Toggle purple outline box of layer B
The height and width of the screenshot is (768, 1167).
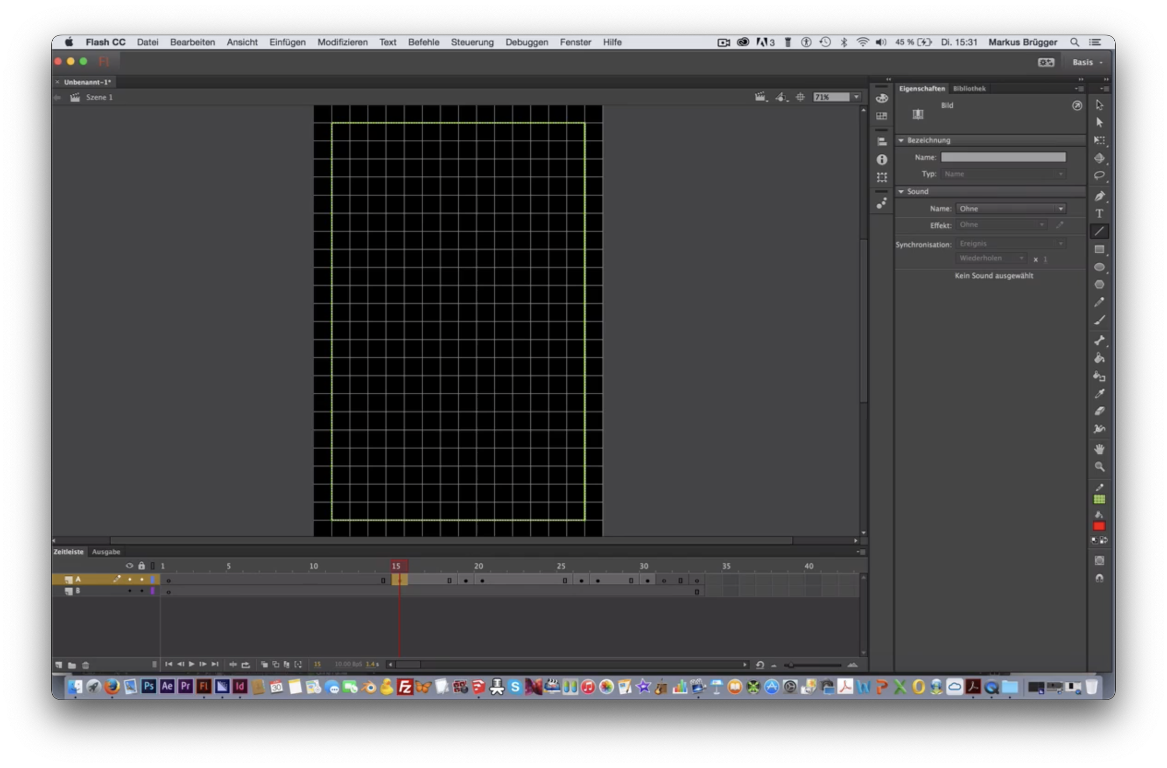153,591
